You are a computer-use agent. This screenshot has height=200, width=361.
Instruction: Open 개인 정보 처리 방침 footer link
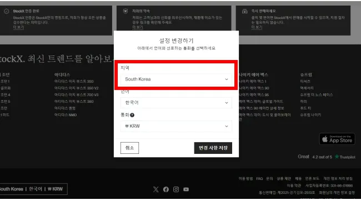pos(338,178)
